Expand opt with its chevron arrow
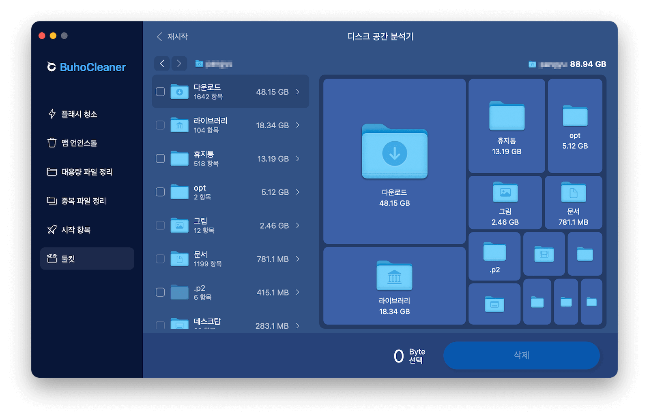The width and height of the screenshot is (649, 419). (298, 192)
